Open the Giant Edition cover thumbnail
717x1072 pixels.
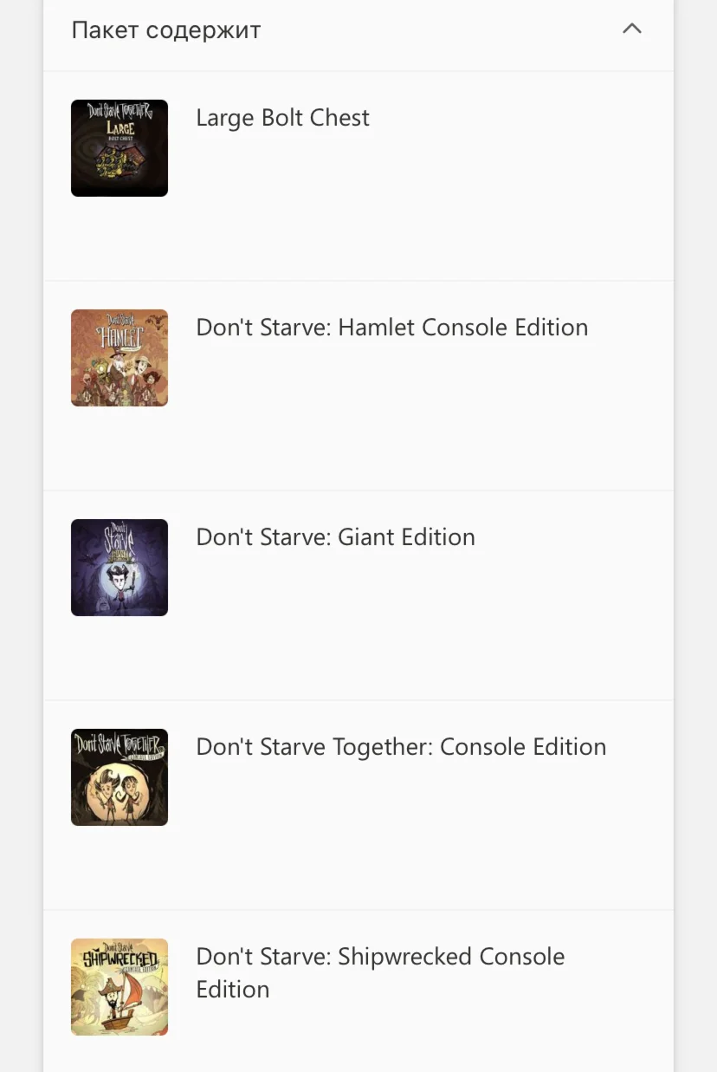[119, 568]
